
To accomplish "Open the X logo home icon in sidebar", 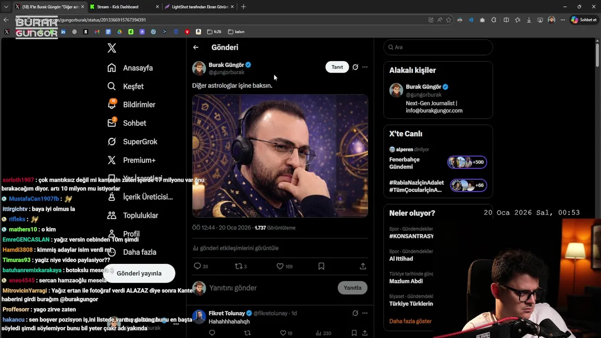I will point(112,47).
